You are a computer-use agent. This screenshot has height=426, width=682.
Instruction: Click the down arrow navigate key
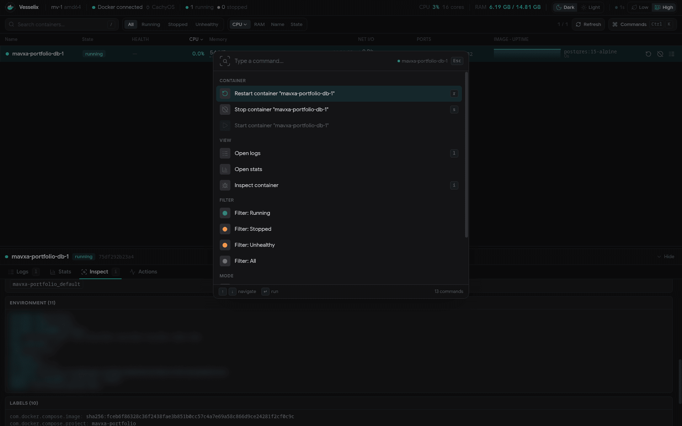233,292
